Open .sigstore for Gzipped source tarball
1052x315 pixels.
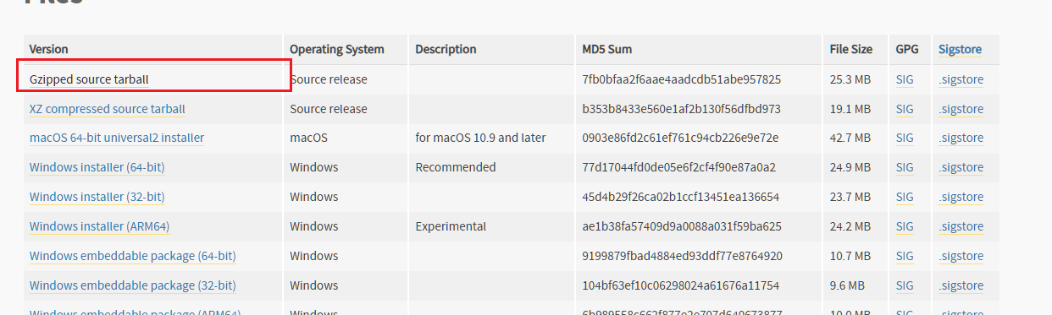[x=961, y=79]
